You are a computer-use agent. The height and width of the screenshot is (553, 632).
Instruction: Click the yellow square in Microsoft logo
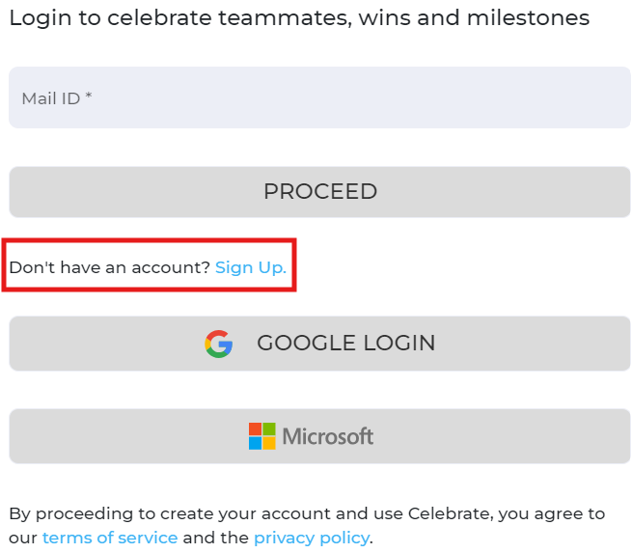pyautogui.click(x=269, y=443)
